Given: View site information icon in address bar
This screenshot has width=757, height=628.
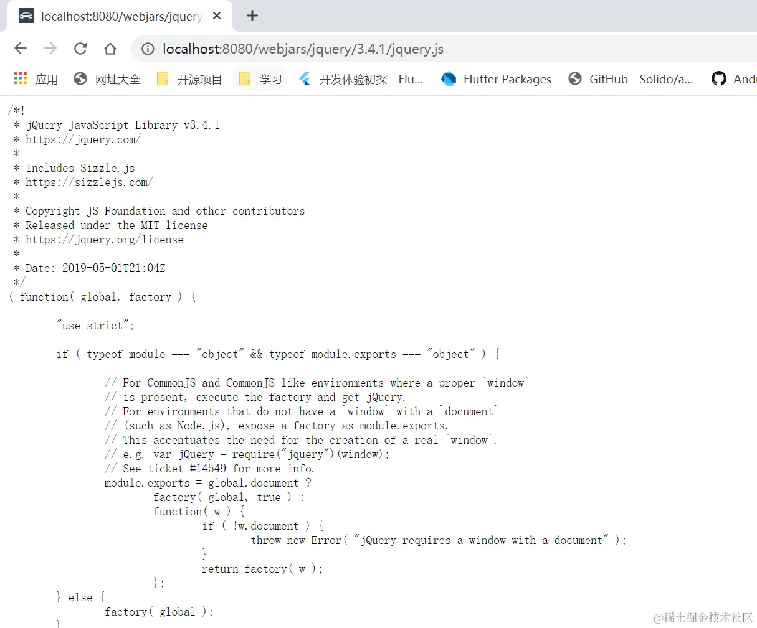Looking at the screenshot, I should [x=148, y=49].
